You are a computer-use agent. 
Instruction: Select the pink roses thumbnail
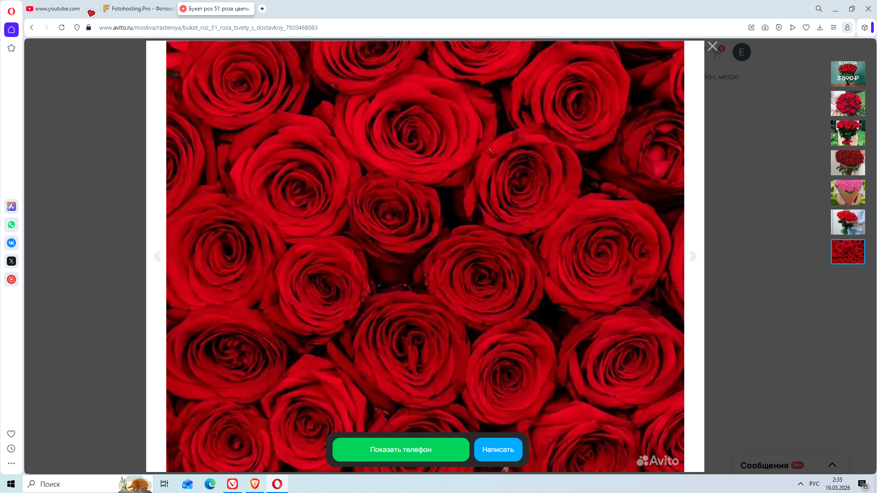(848, 192)
